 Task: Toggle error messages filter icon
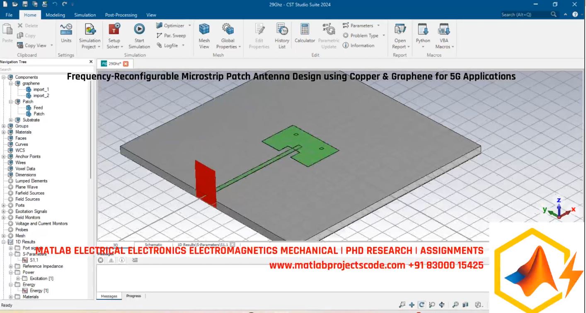(101, 260)
